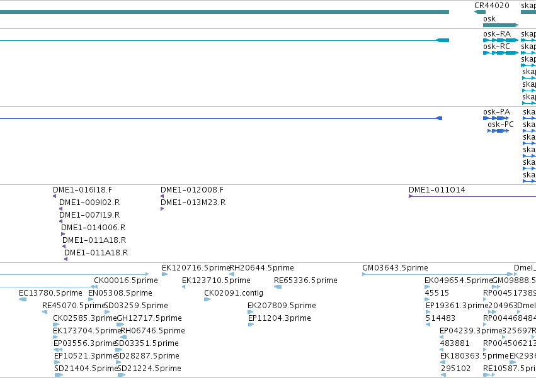Click the RE65336.5prime EST glyph
Image resolution: width=536 pixels, height=378 pixels.
278,287
